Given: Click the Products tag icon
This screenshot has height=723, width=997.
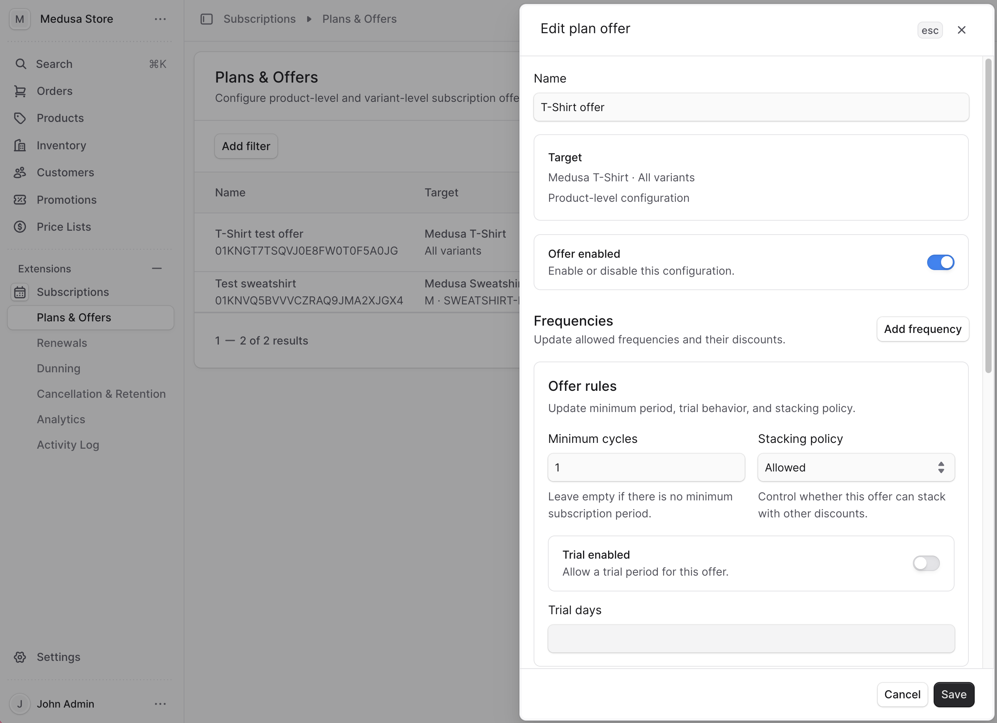Looking at the screenshot, I should (20, 118).
